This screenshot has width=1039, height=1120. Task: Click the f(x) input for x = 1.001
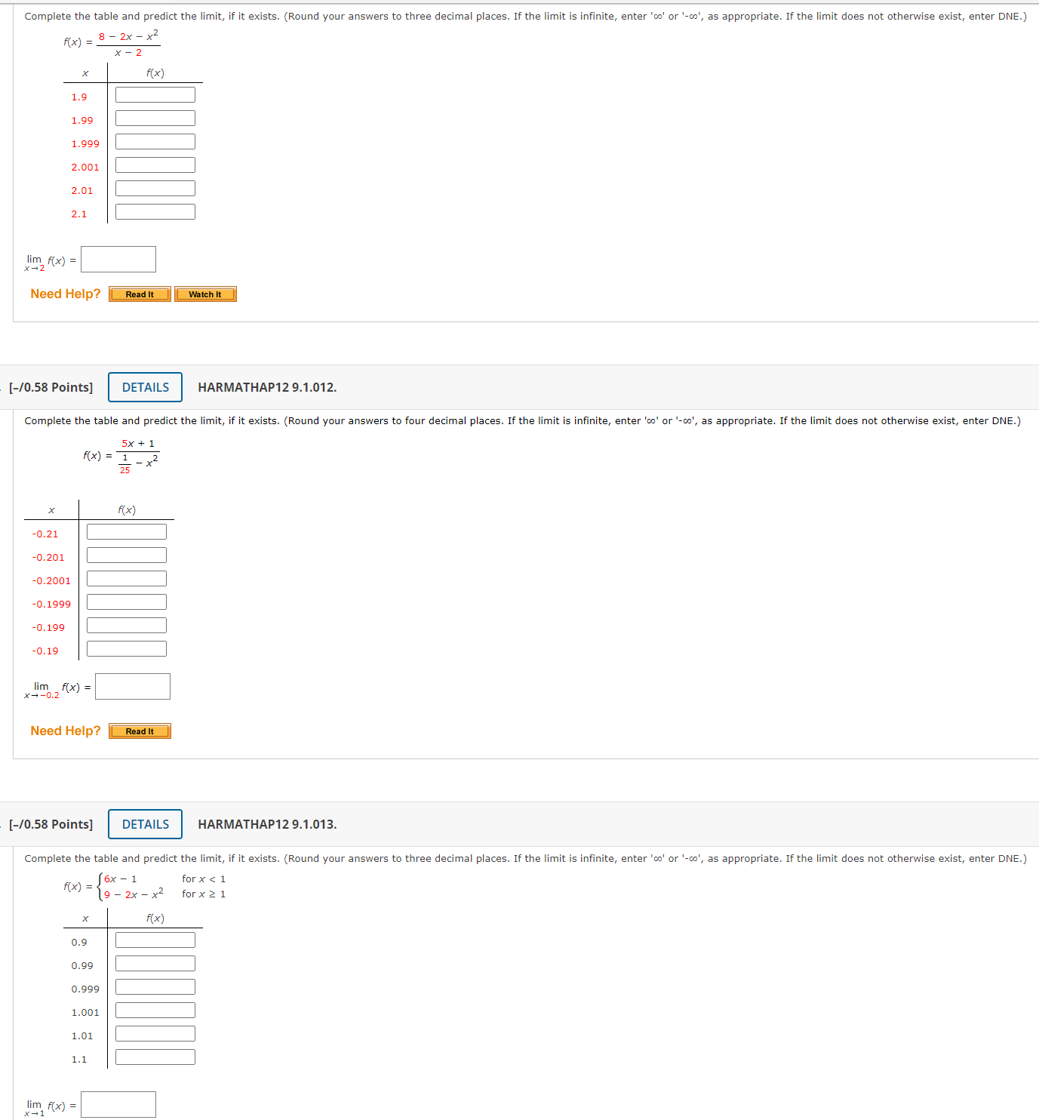(x=155, y=1010)
